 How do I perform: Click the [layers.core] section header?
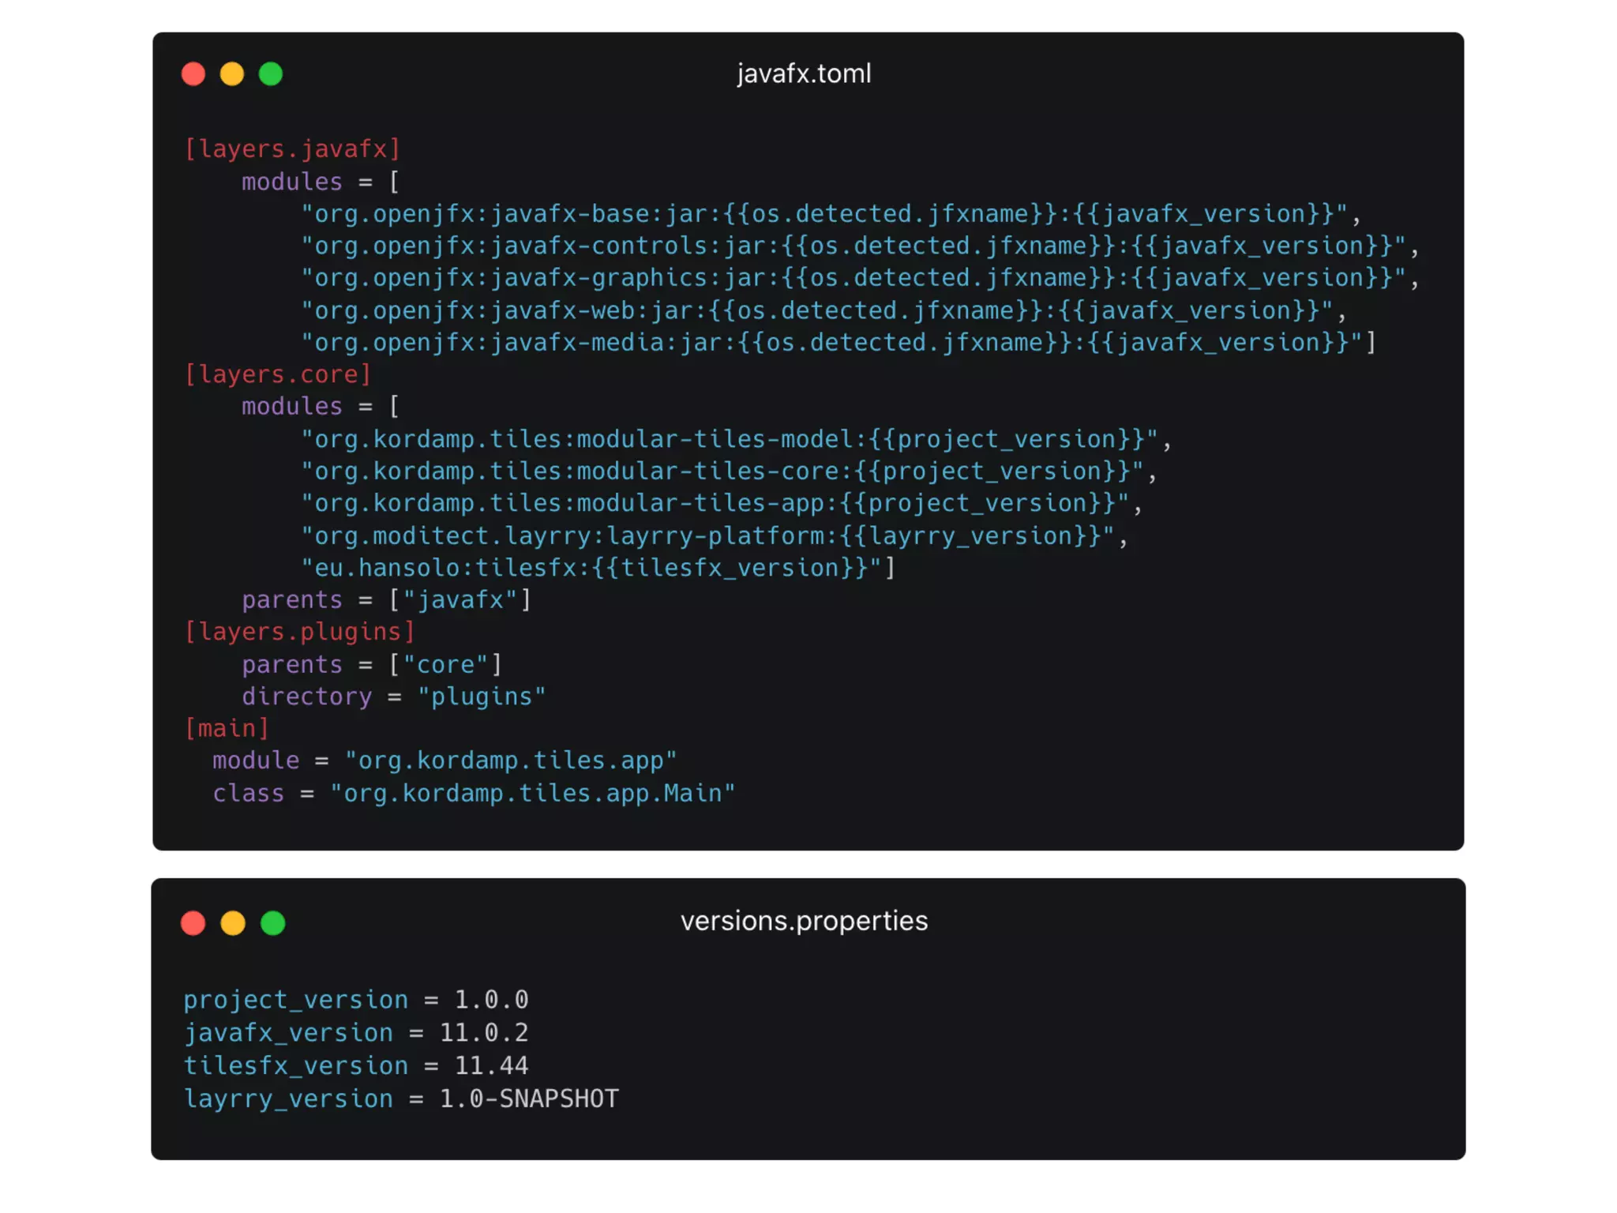click(278, 374)
